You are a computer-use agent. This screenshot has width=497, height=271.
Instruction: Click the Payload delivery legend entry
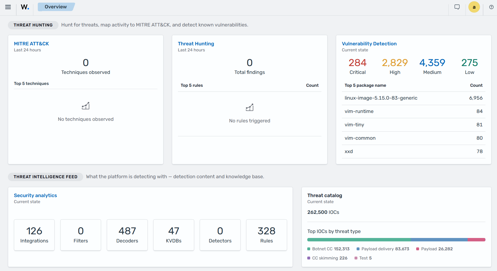[x=383, y=249]
